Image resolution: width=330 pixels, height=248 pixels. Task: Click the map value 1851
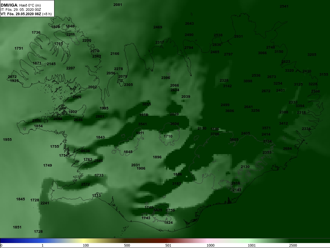tap(17, 227)
